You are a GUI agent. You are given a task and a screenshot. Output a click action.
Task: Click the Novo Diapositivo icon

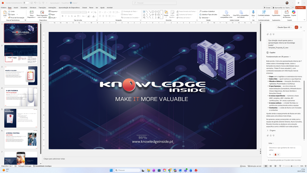[32, 13]
